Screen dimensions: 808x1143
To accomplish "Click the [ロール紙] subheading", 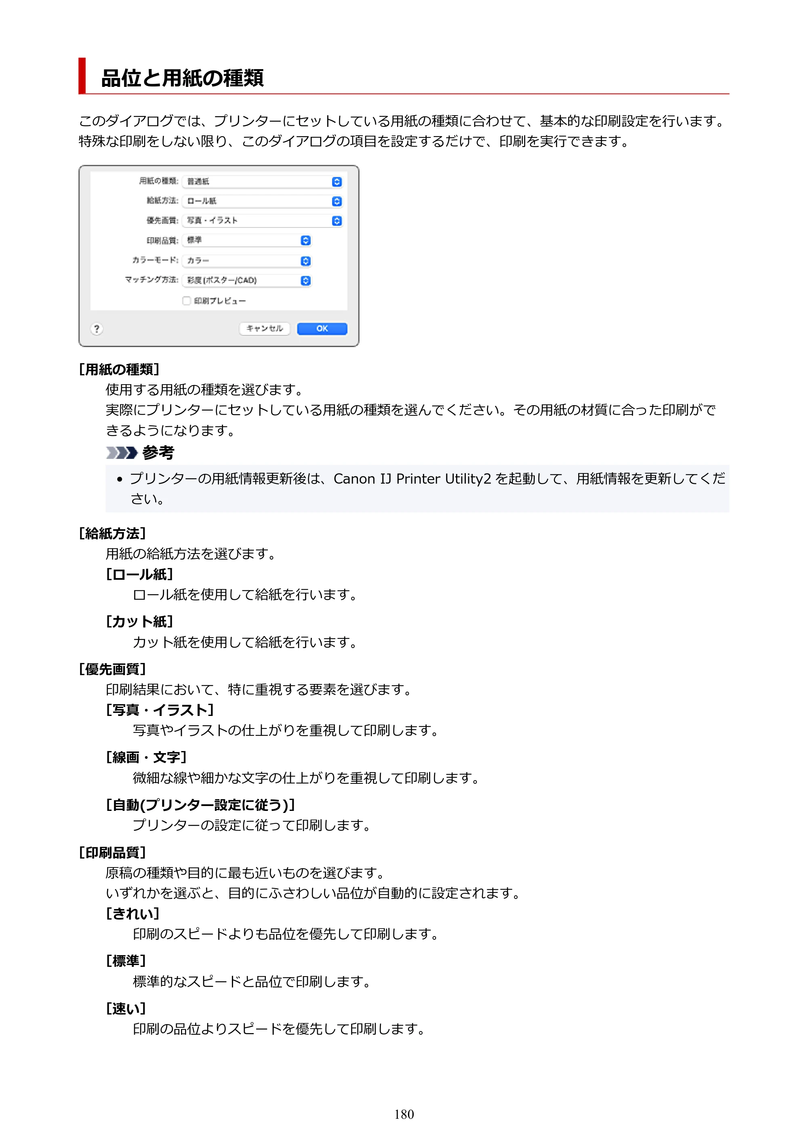I will (x=139, y=575).
